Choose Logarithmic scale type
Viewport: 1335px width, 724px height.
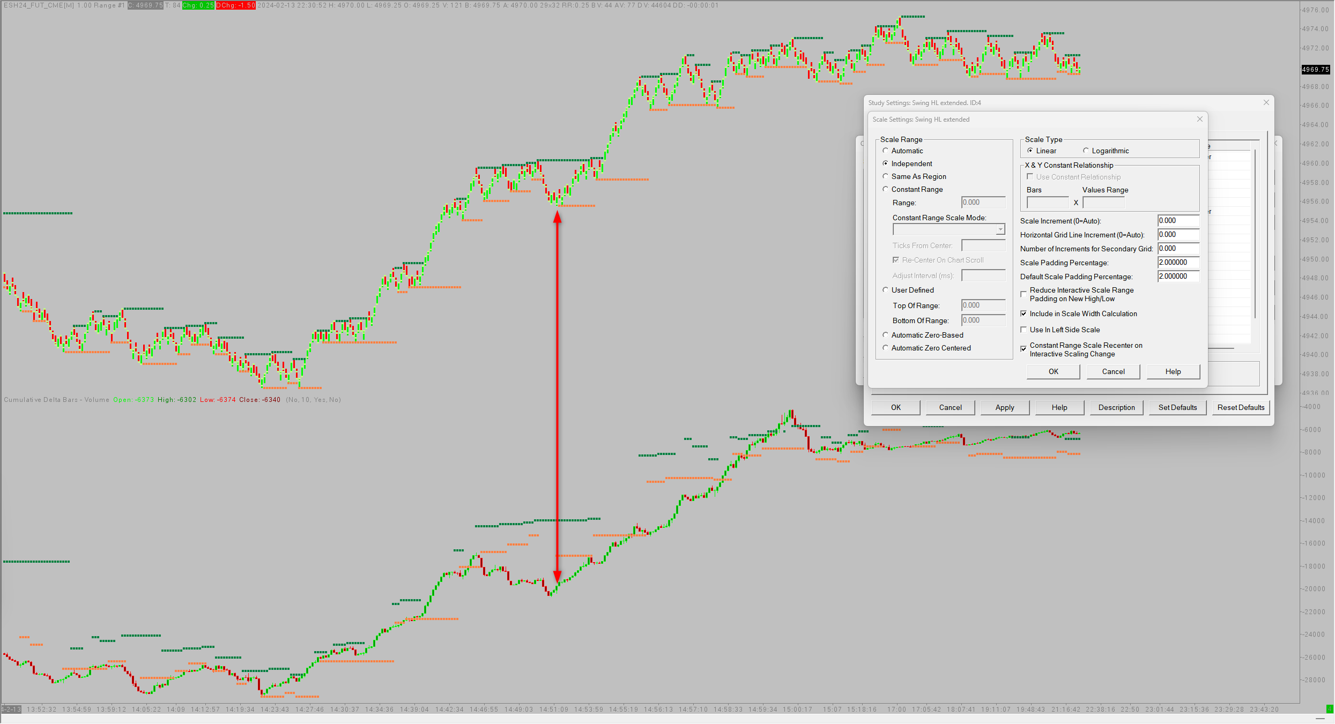(1086, 151)
